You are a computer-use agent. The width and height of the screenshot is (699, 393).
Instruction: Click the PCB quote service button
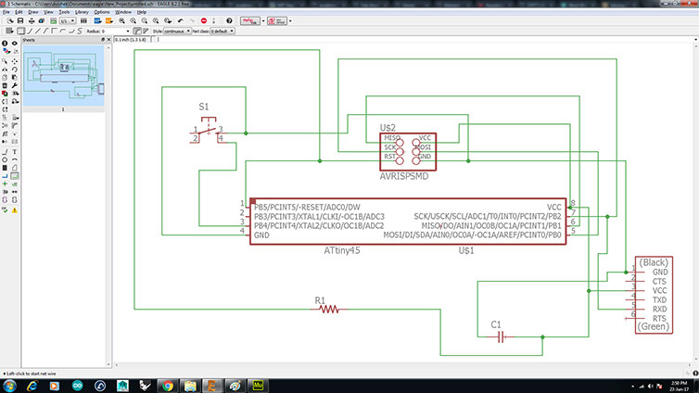[x=277, y=21]
